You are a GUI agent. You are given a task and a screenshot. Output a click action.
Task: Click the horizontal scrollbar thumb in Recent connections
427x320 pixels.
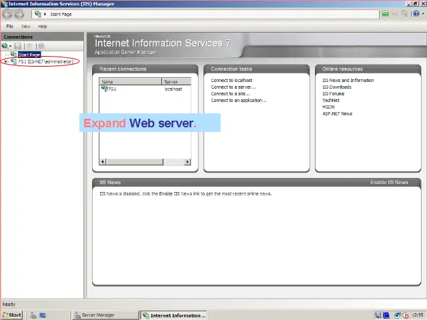click(135, 162)
